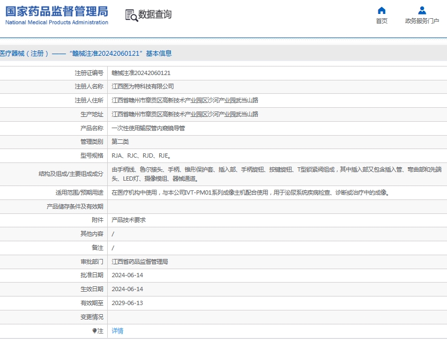Click the 产品储存条件及有效期 row label

click(x=75, y=206)
